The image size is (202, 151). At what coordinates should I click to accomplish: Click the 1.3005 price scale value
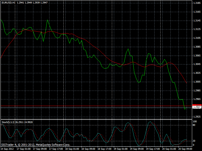click(x=197, y=82)
